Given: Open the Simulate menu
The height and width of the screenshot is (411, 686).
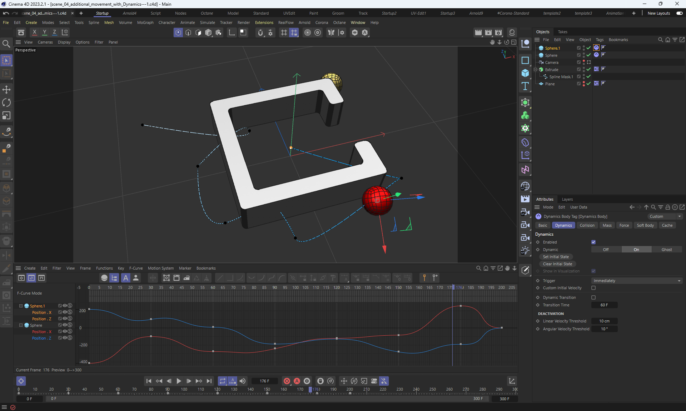Looking at the screenshot, I should click(x=207, y=22).
